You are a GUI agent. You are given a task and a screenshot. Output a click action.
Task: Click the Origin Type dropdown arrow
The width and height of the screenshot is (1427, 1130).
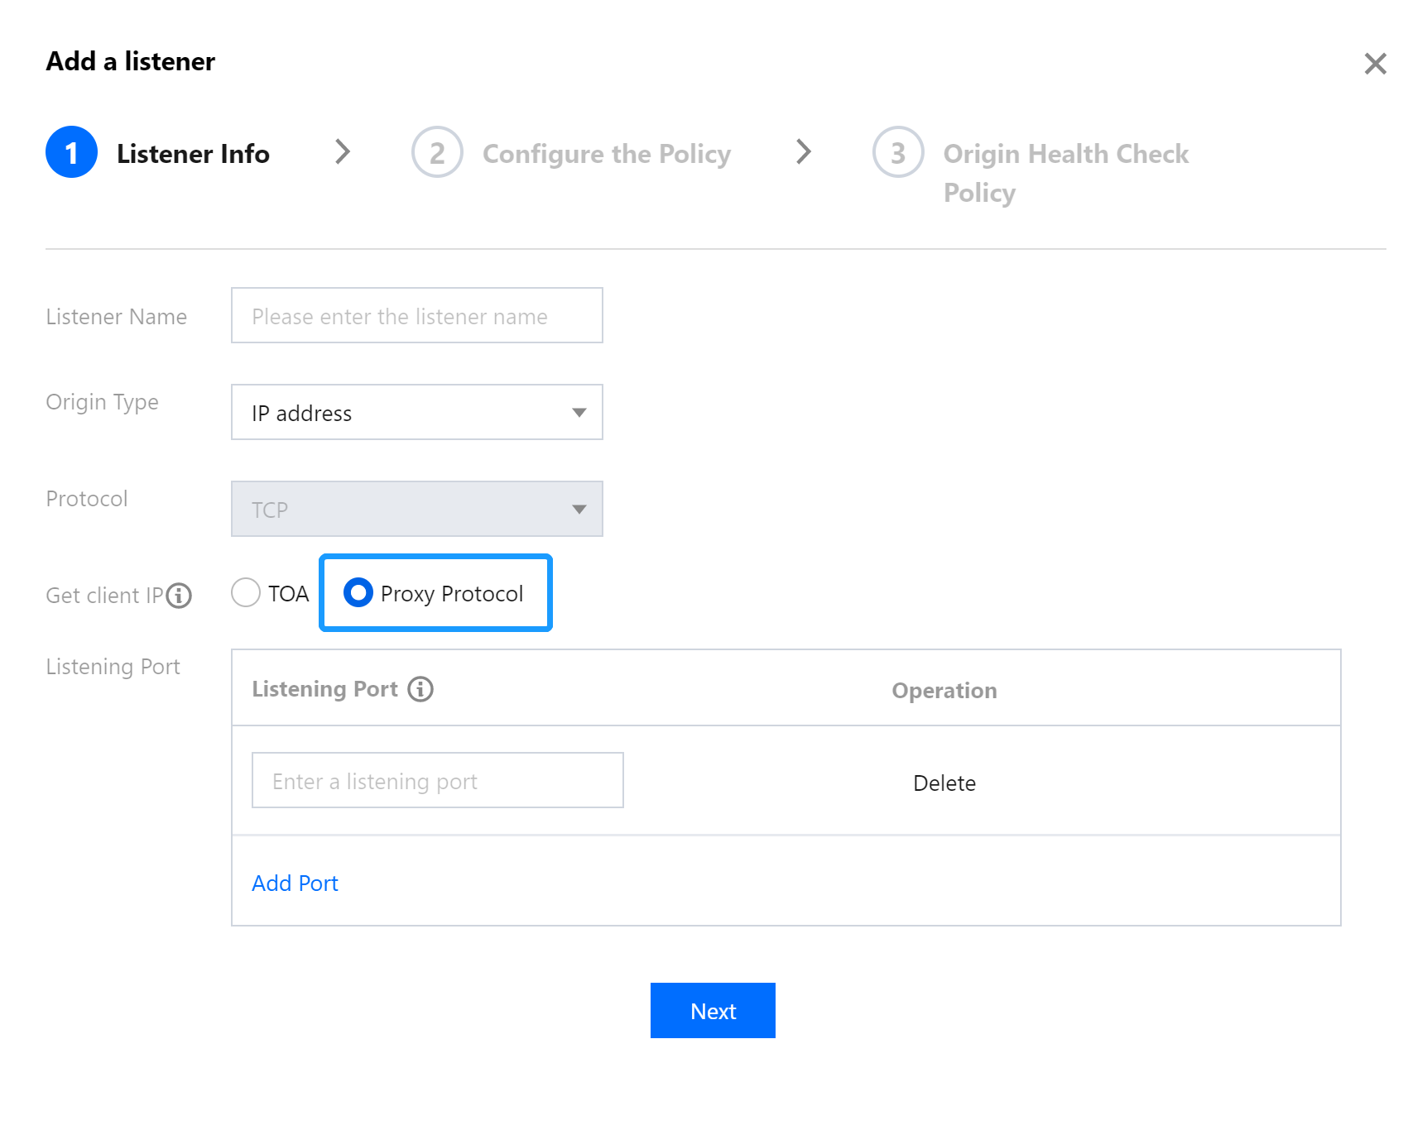(579, 413)
